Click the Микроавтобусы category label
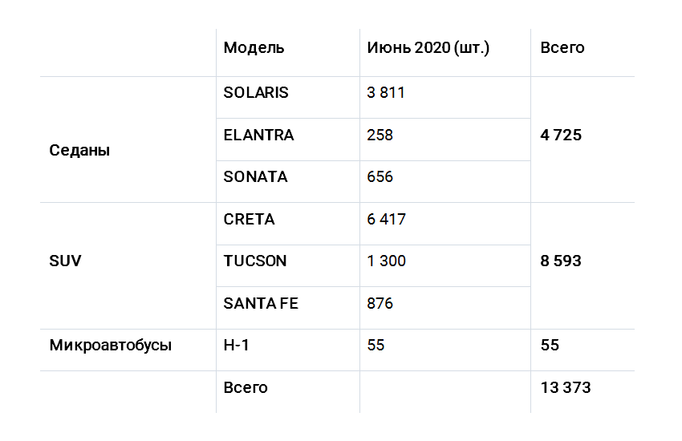The width and height of the screenshot is (682, 441). (x=111, y=345)
